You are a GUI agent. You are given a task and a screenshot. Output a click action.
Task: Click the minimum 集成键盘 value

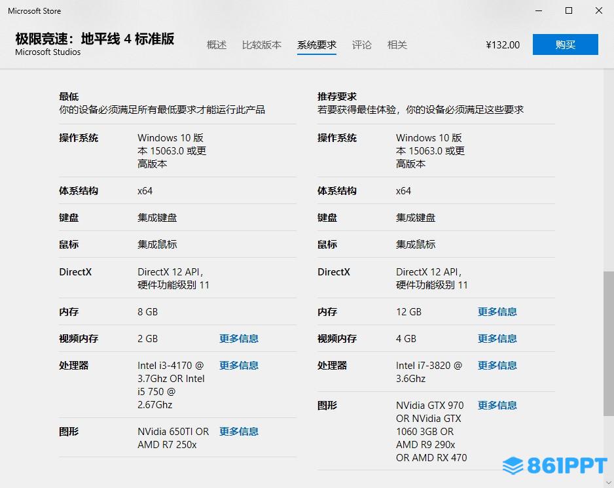click(157, 218)
